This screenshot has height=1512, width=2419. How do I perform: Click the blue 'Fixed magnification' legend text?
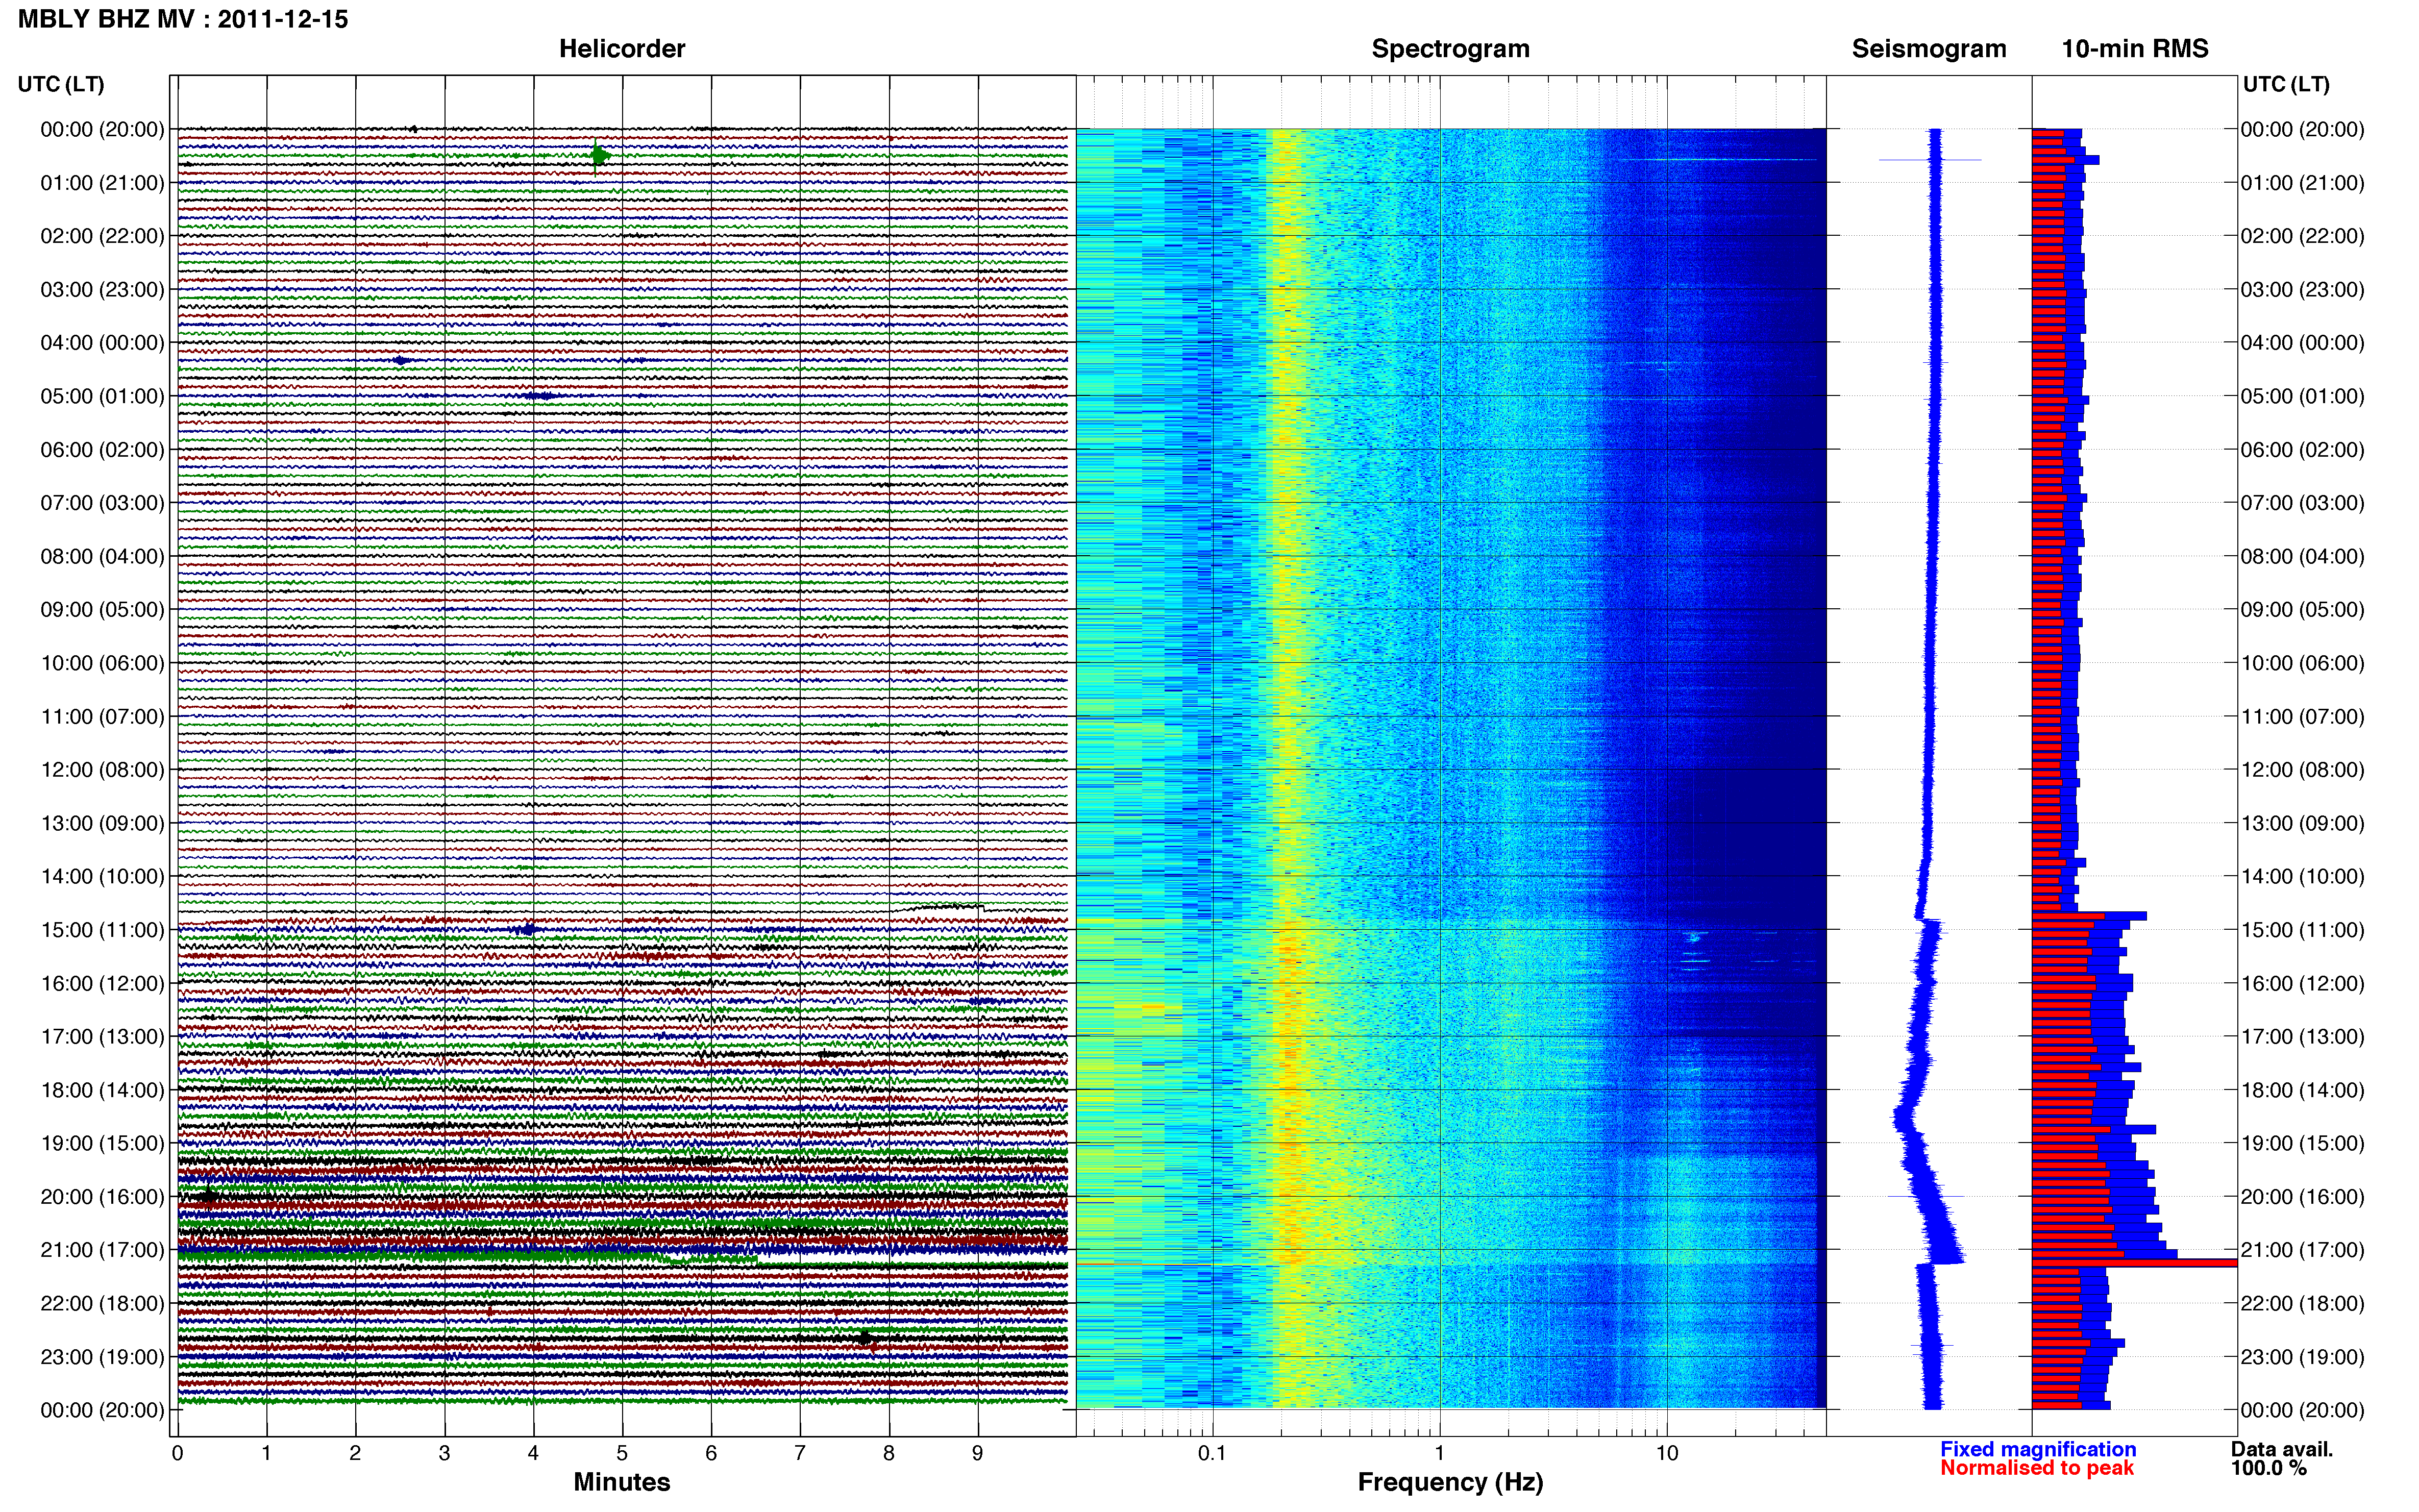pos(2038,1449)
